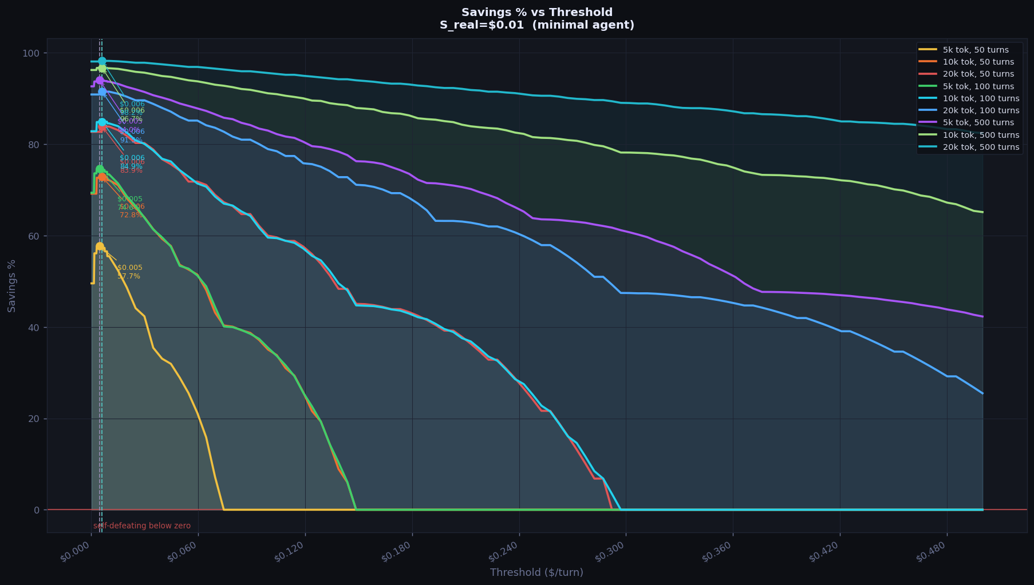1034x585 pixels.
Task: Click the "Savings % vs Threshold" chart title
Action: [x=536, y=13]
